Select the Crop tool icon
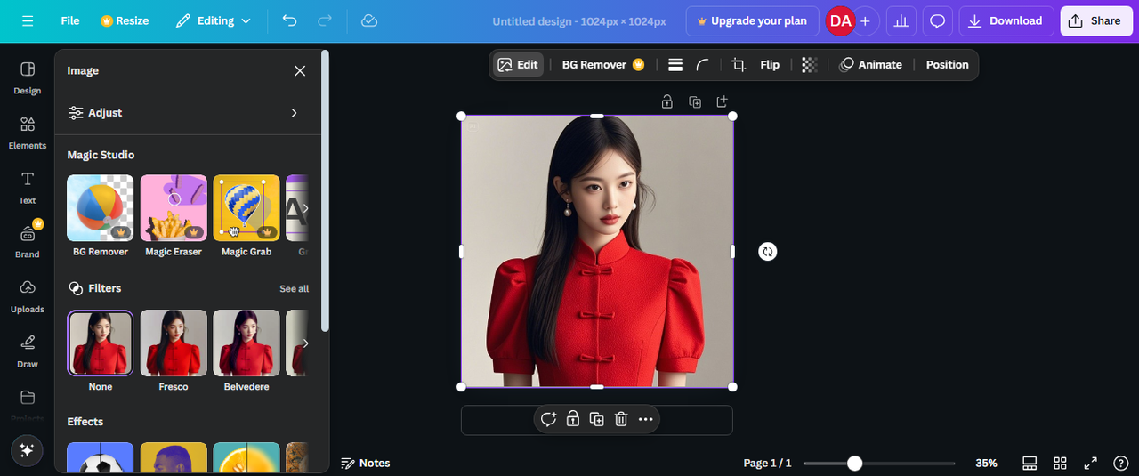 point(739,64)
